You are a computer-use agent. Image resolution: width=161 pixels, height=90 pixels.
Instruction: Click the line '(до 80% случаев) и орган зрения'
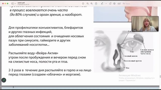(x=46, y=15)
